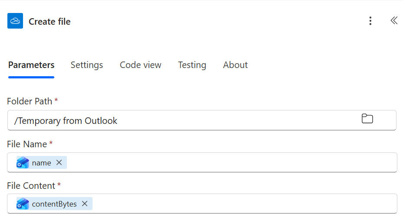
Task: Click the File Content field label
Action: [31, 186]
